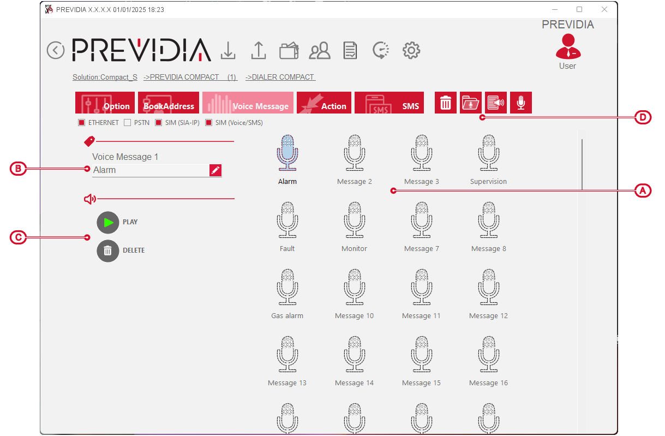Open the settings gear icon
665x436 pixels.
click(411, 51)
